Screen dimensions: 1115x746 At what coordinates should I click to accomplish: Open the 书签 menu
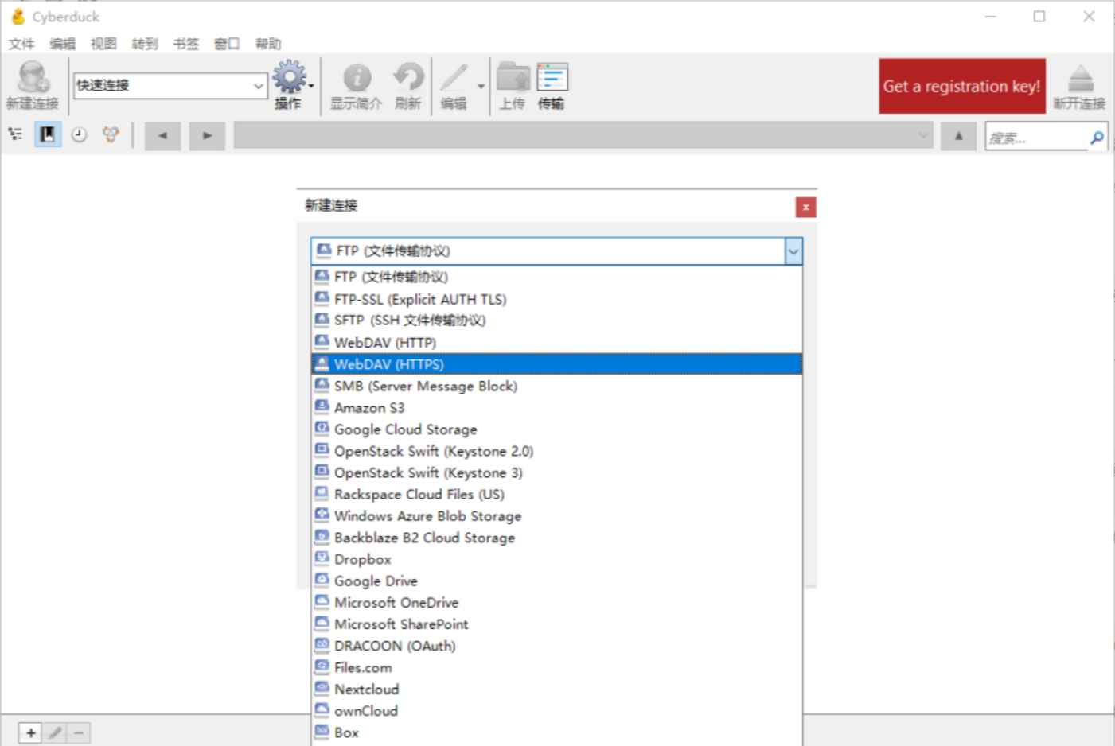click(186, 44)
